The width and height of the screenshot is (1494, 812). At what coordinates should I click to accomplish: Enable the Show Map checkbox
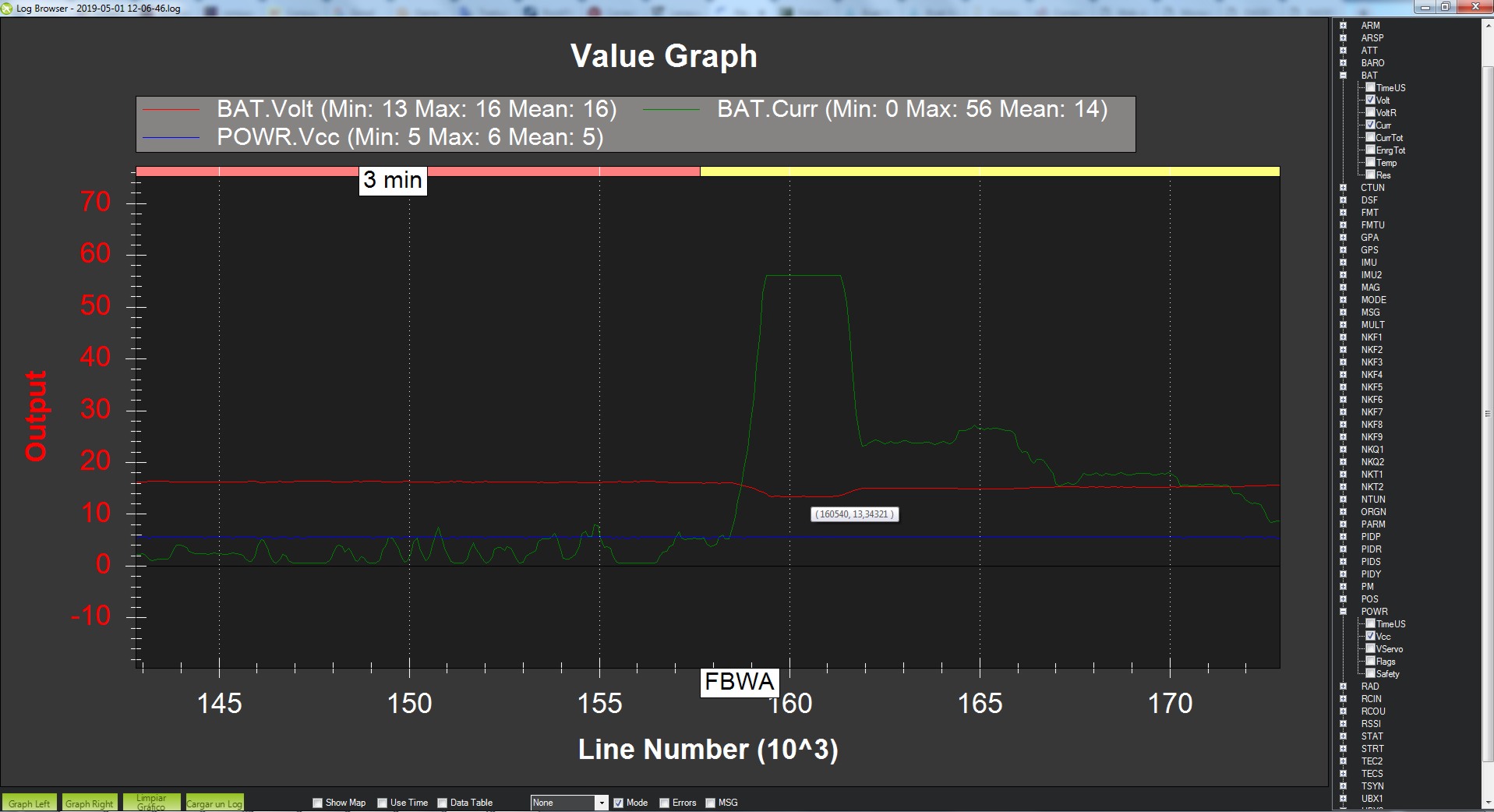[317, 803]
